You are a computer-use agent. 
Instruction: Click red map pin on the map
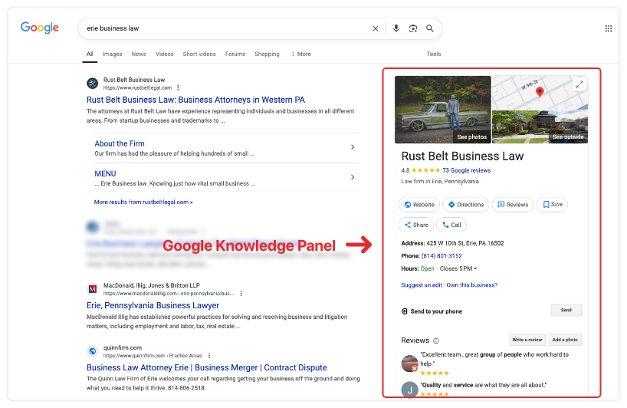click(540, 92)
